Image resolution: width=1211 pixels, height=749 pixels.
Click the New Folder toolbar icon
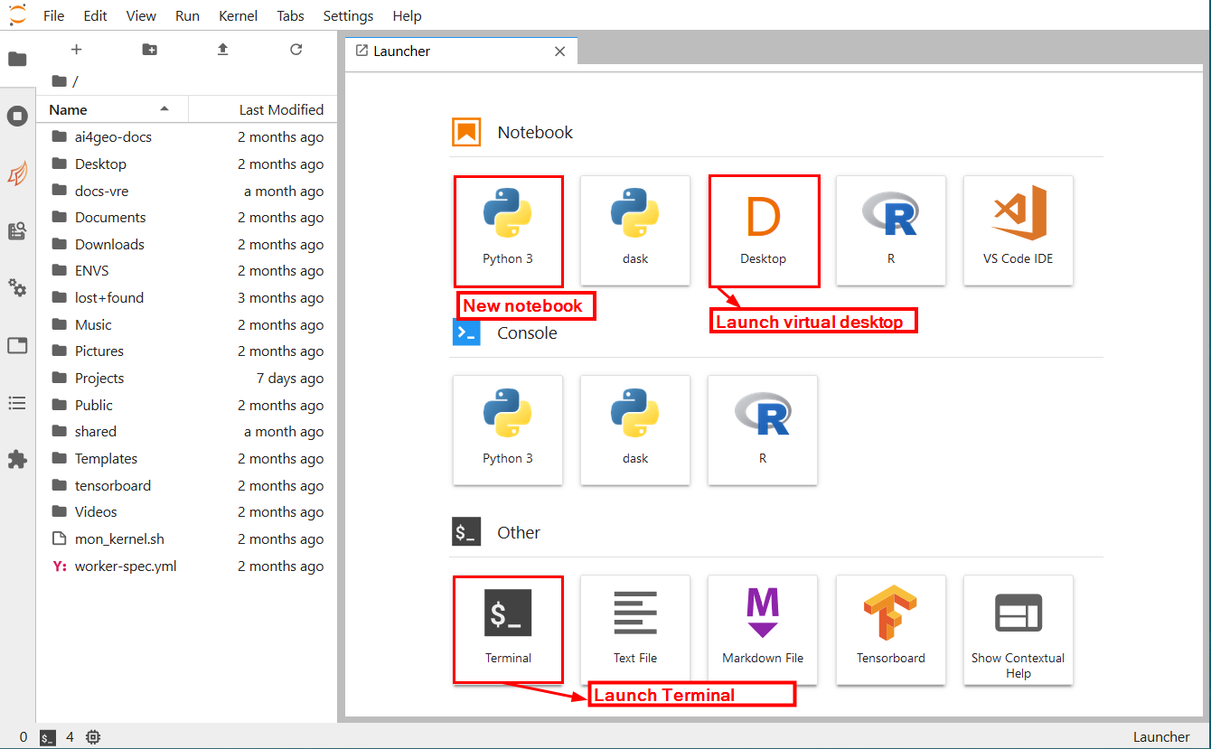pyautogui.click(x=150, y=50)
